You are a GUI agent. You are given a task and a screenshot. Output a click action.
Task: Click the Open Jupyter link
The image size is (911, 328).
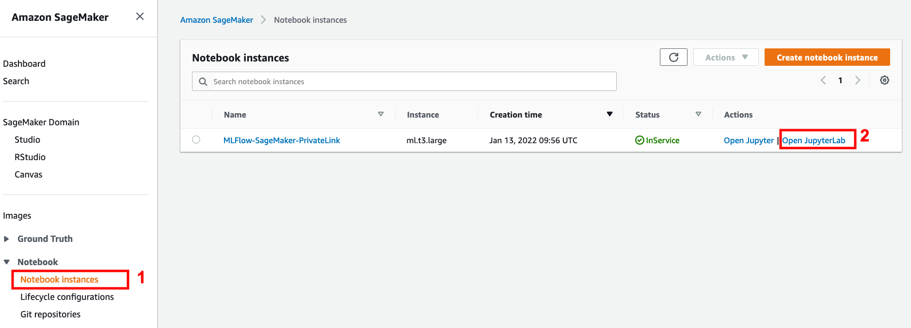pyautogui.click(x=749, y=140)
